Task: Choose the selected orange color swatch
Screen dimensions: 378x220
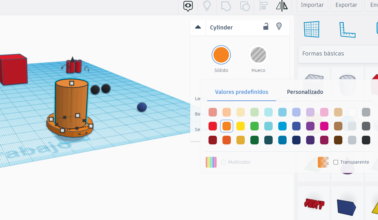Action: [x=226, y=126]
